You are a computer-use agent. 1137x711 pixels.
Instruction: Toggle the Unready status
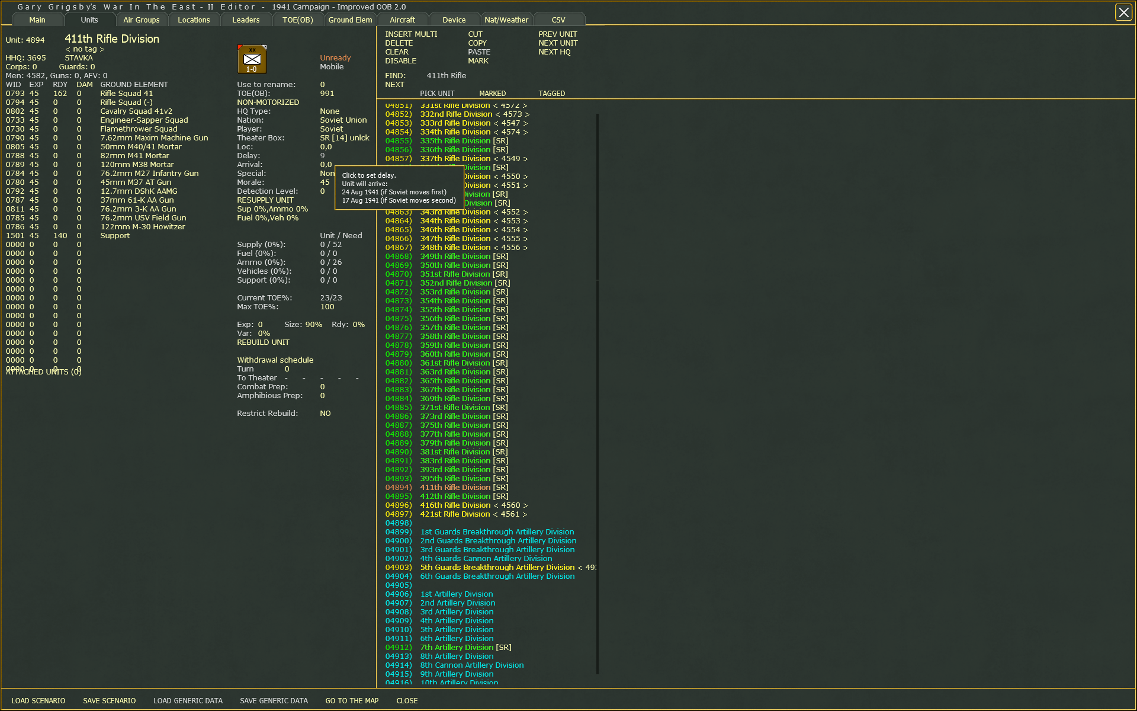pyautogui.click(x=335, y=58)
